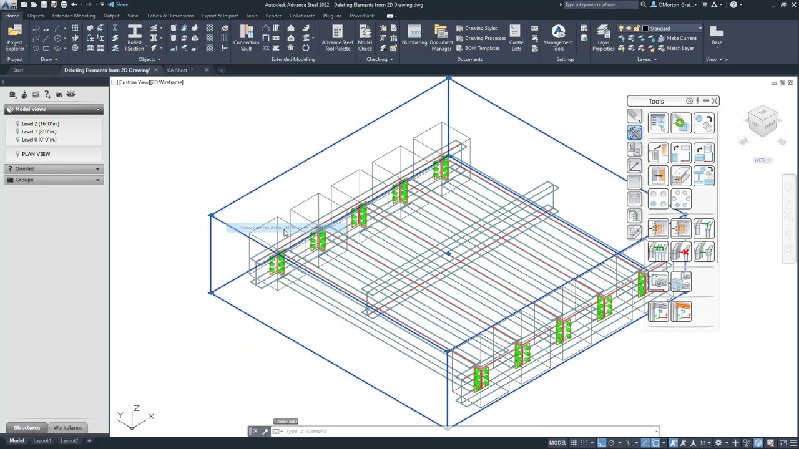Screen dimensions: 799x449
Task: Expand the Checking panel dropdown
Action: (380, 59)
